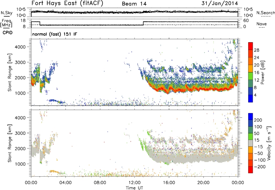Viewport: 275px width, 190px height.
Task: Click the 16:00 time tick label
Action: click(x=169, y=183)
